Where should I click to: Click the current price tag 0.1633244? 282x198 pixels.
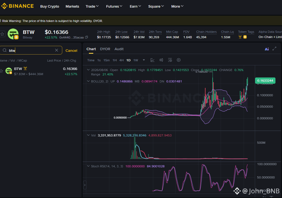tap(265, 81)
